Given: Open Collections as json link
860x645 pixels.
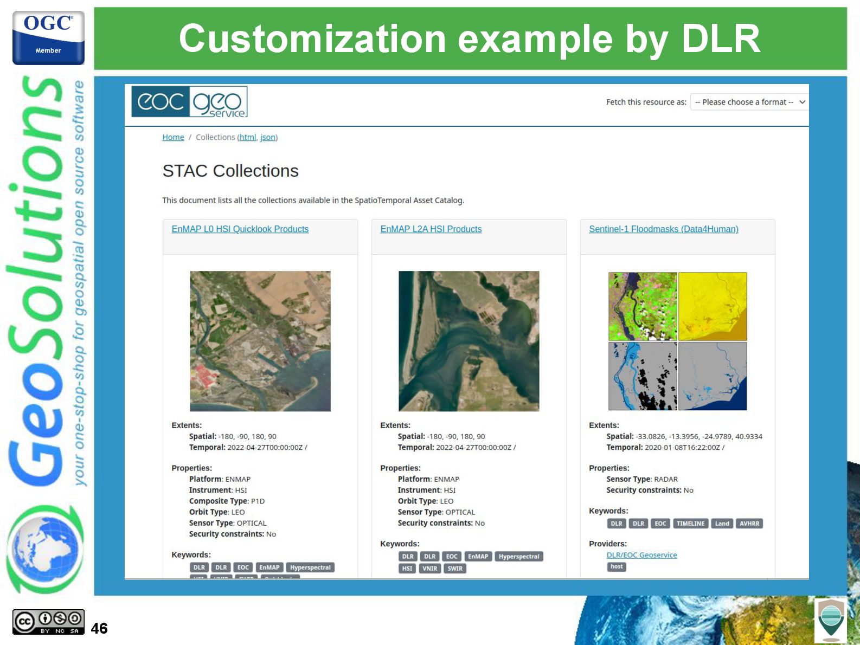Looking at the screenshot, I should tap(268, 137).
